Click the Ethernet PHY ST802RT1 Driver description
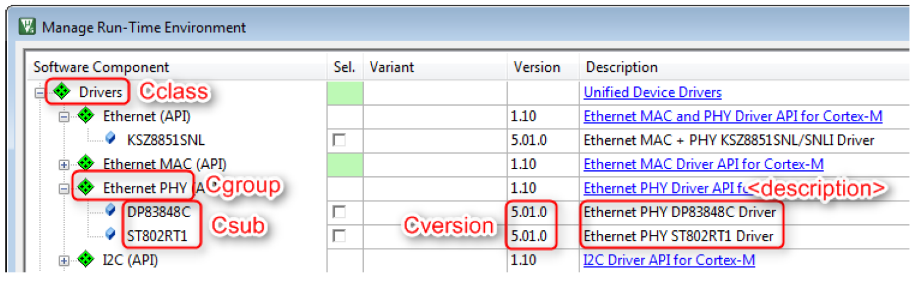This screenshot has width=916, height=289. pos(678,236)
